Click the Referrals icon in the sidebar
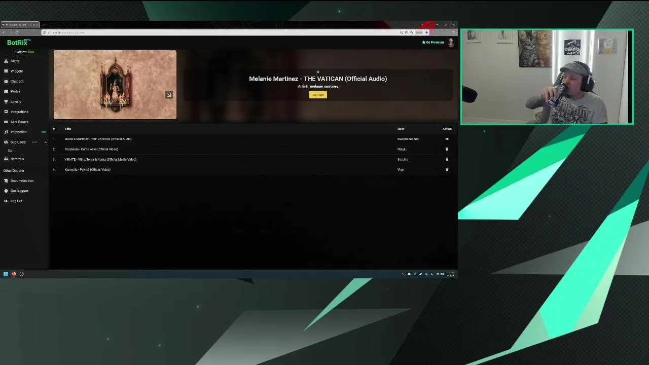This screenshot has height=365, width=649. click(x=6, y=159)
